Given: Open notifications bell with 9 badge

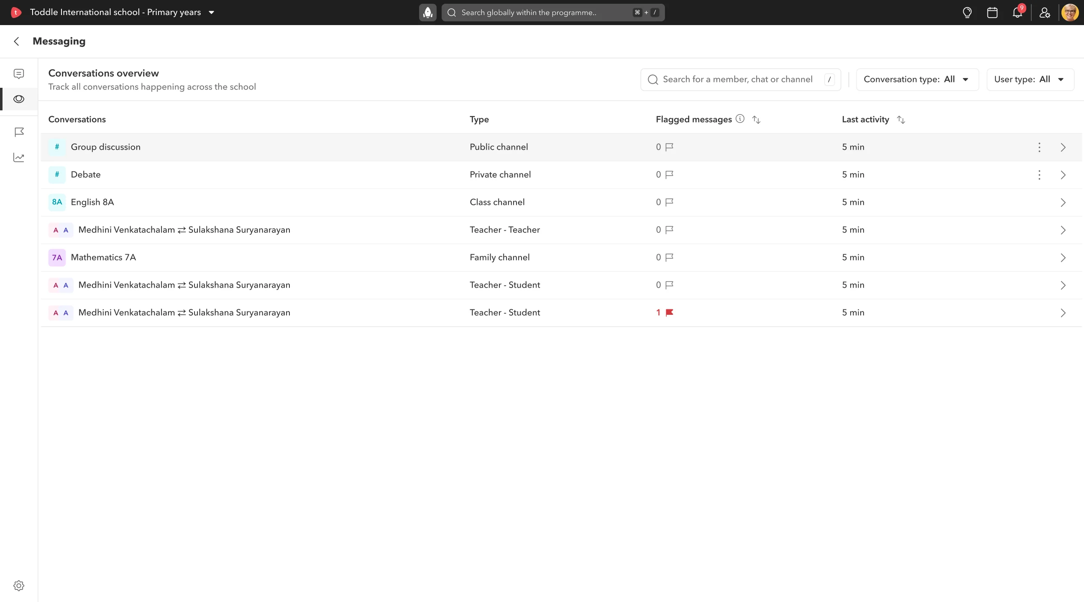Looking at the screenshot, I should [1018, 13].
